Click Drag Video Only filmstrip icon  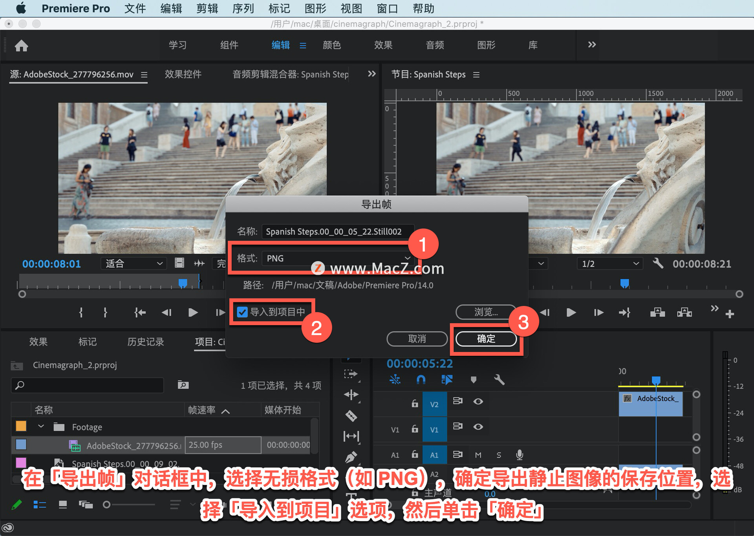coord(179,263)
